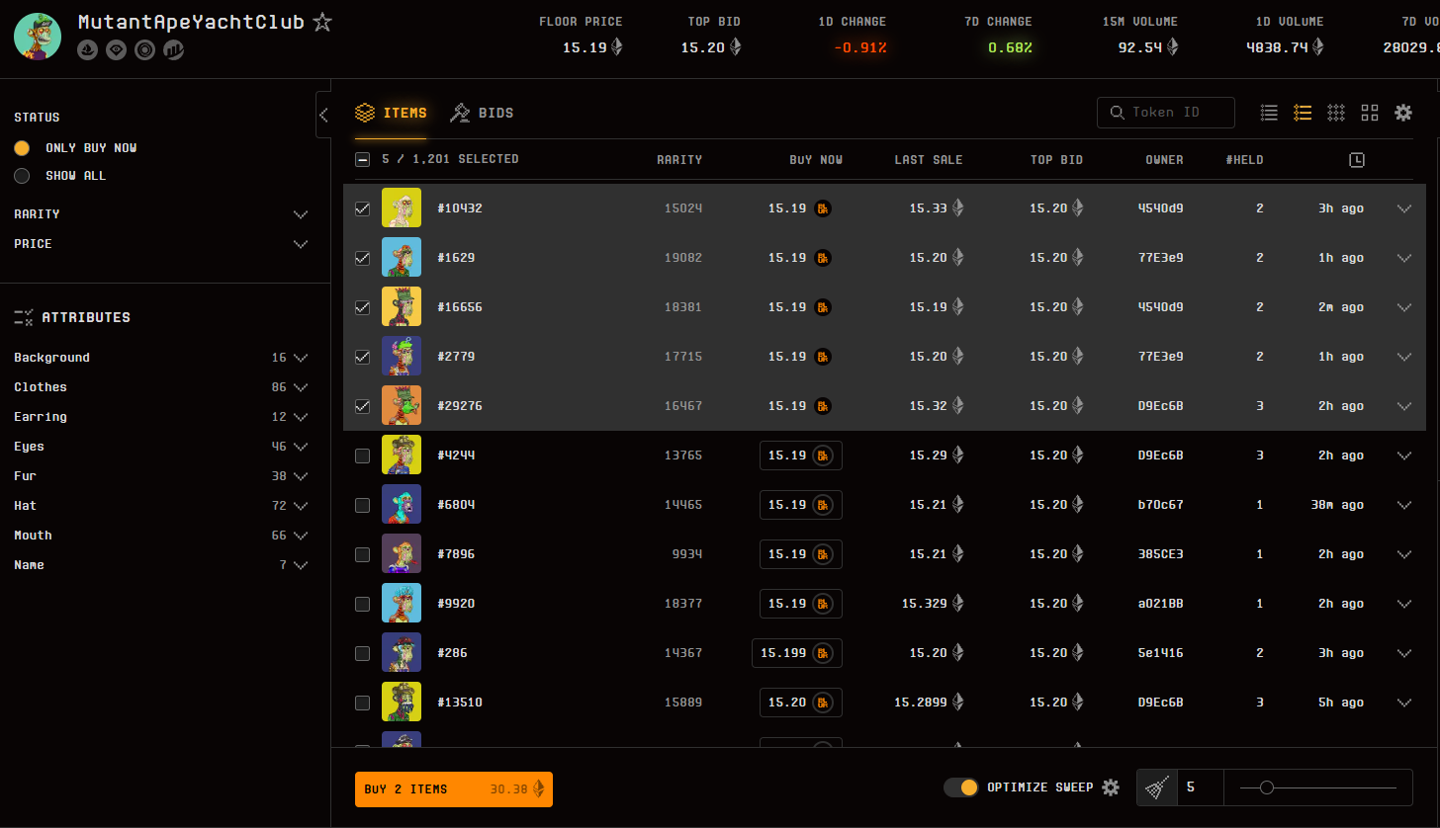Expand row details for #6804
Screen dimensions: 1440x828
1403,505
